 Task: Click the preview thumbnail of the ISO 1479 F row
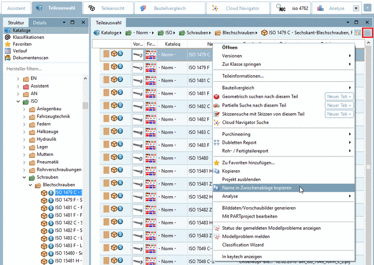pyautogui.click(x=138, y=67)
